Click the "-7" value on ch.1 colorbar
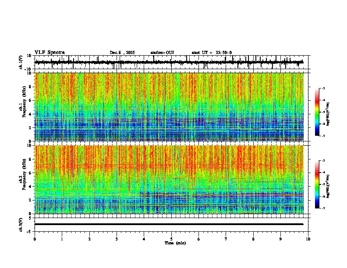Viewport: 347px width, 268px height. point(323,136)
